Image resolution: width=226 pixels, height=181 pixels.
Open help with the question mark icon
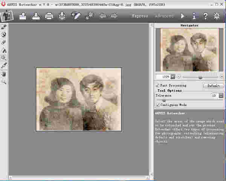coord(205,16)
